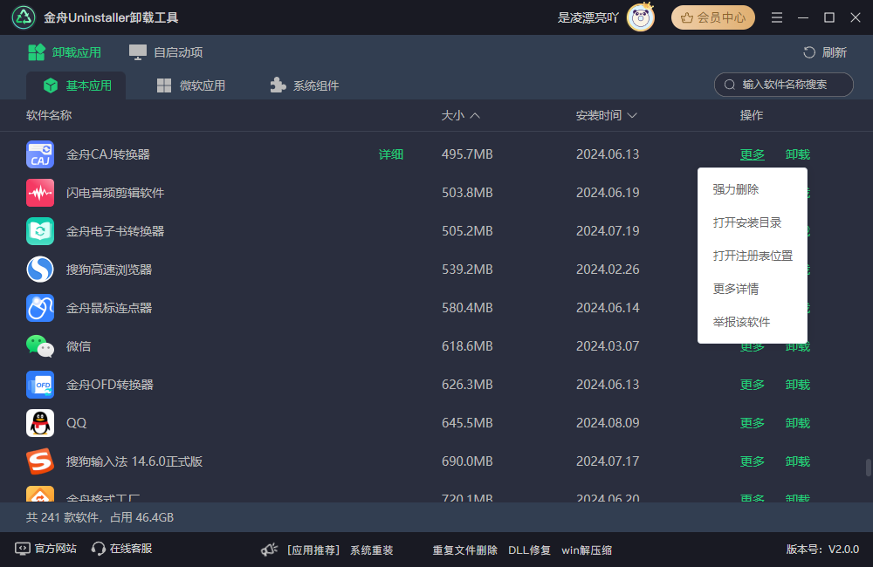Click the 共 241 款软件 status text
Image resolution: width=873 pixels, height=567 pixels.
point(100,517)
